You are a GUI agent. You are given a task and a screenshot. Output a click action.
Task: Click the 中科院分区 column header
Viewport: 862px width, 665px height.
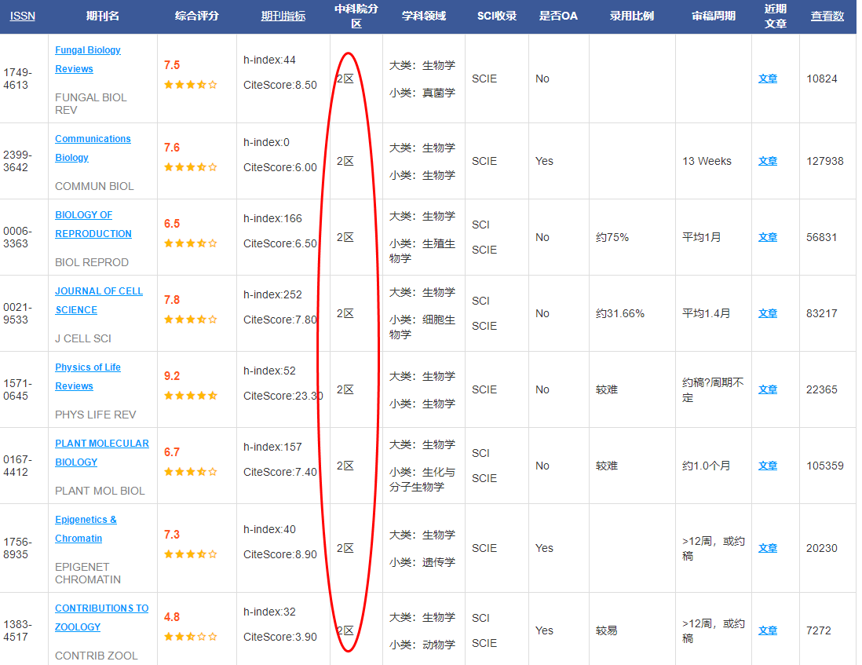point(356,16)
